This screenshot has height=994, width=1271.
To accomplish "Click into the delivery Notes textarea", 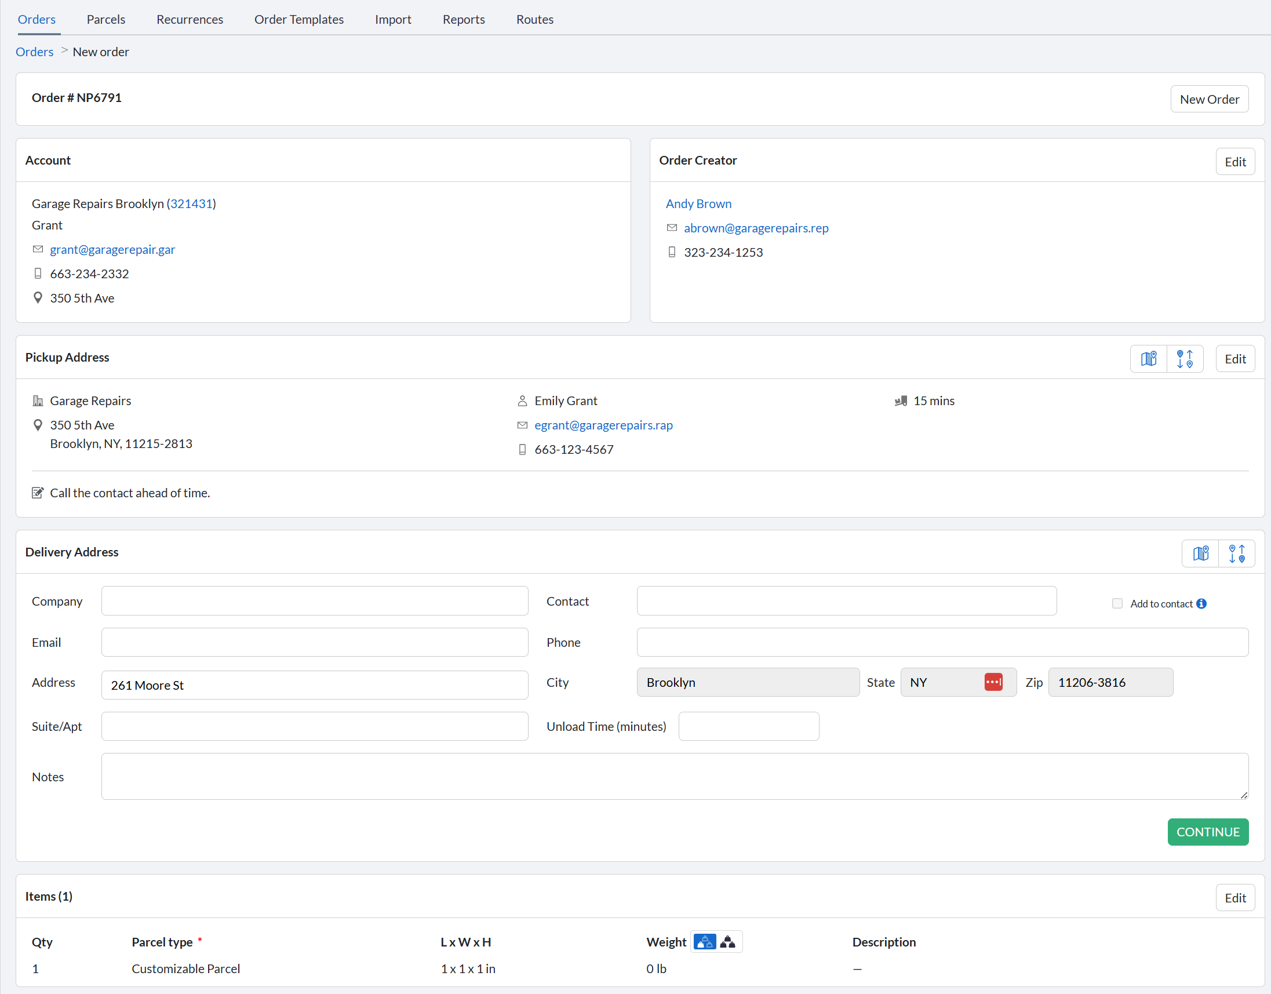I will [675, 776].
